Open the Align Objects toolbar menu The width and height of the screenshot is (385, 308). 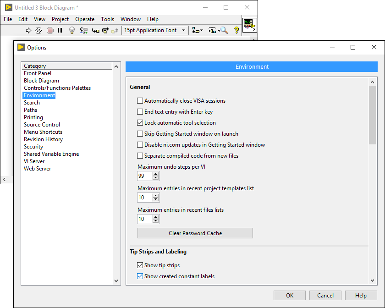pos(198,30)
